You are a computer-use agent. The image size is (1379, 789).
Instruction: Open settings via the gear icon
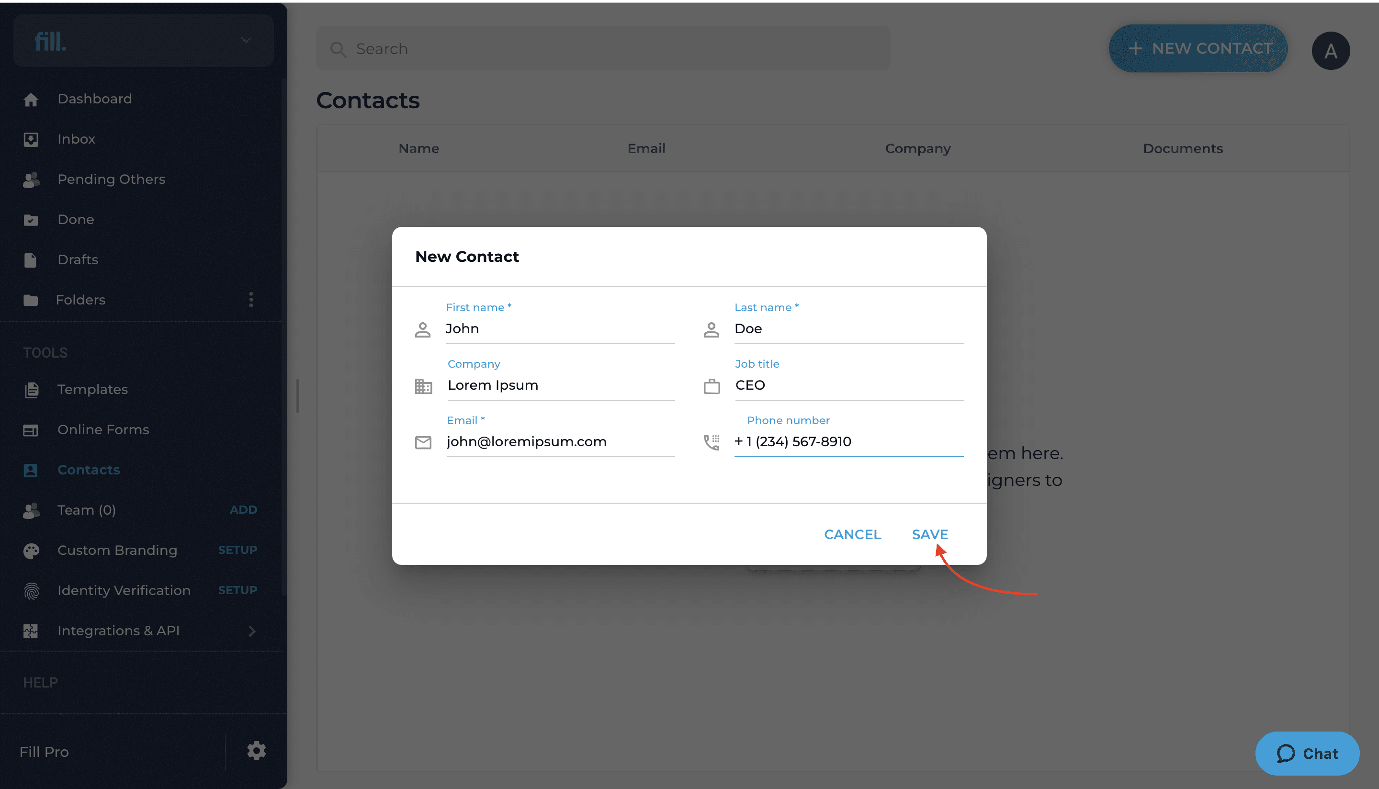(256, 751)
